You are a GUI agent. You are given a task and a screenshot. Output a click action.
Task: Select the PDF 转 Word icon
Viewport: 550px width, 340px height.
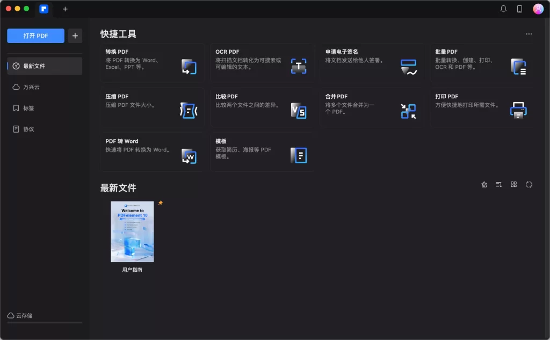(188, 155)
